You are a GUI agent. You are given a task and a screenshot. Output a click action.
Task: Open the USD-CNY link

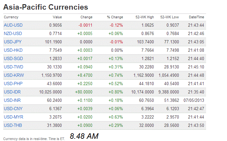[x=13, y=109]
